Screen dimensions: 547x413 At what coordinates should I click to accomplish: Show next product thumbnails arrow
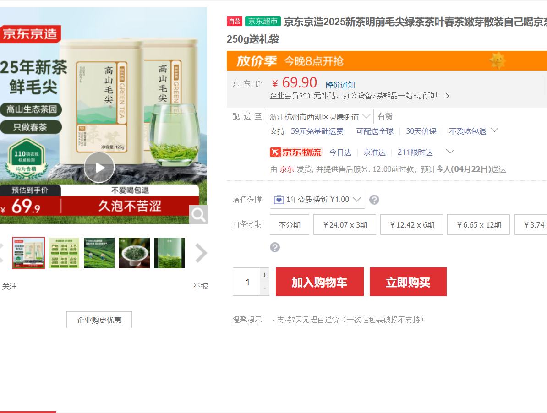(201, 253)
